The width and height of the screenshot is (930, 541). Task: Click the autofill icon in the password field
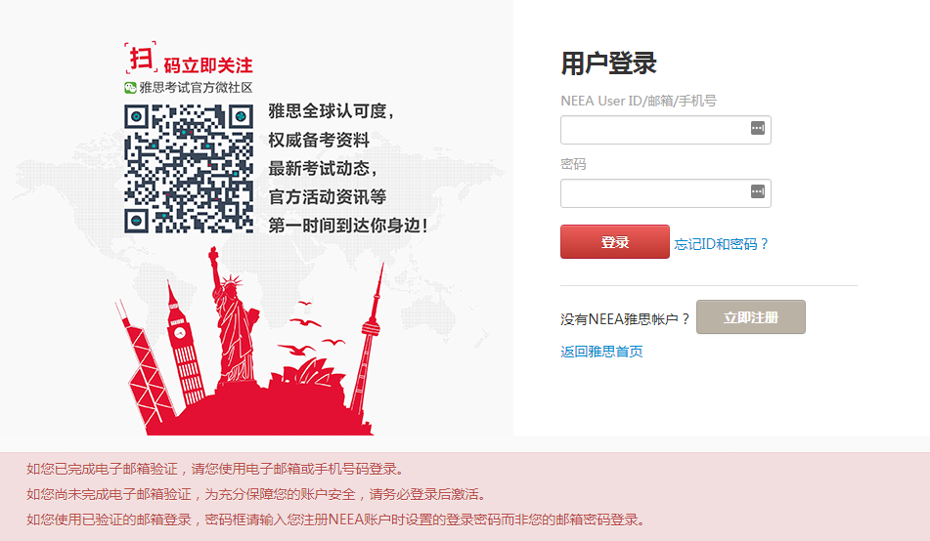(757, 191)
